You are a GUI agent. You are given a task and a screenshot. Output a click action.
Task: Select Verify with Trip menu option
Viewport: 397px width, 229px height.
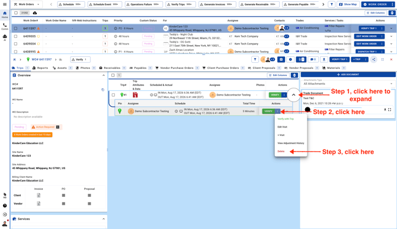click(286, 119)
